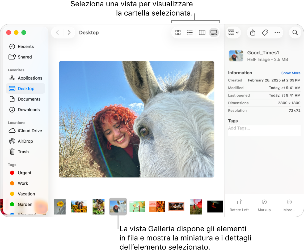Open Documents in the sidebar
Viewport: 304px width, 252px height.
[x=29, y=99]
